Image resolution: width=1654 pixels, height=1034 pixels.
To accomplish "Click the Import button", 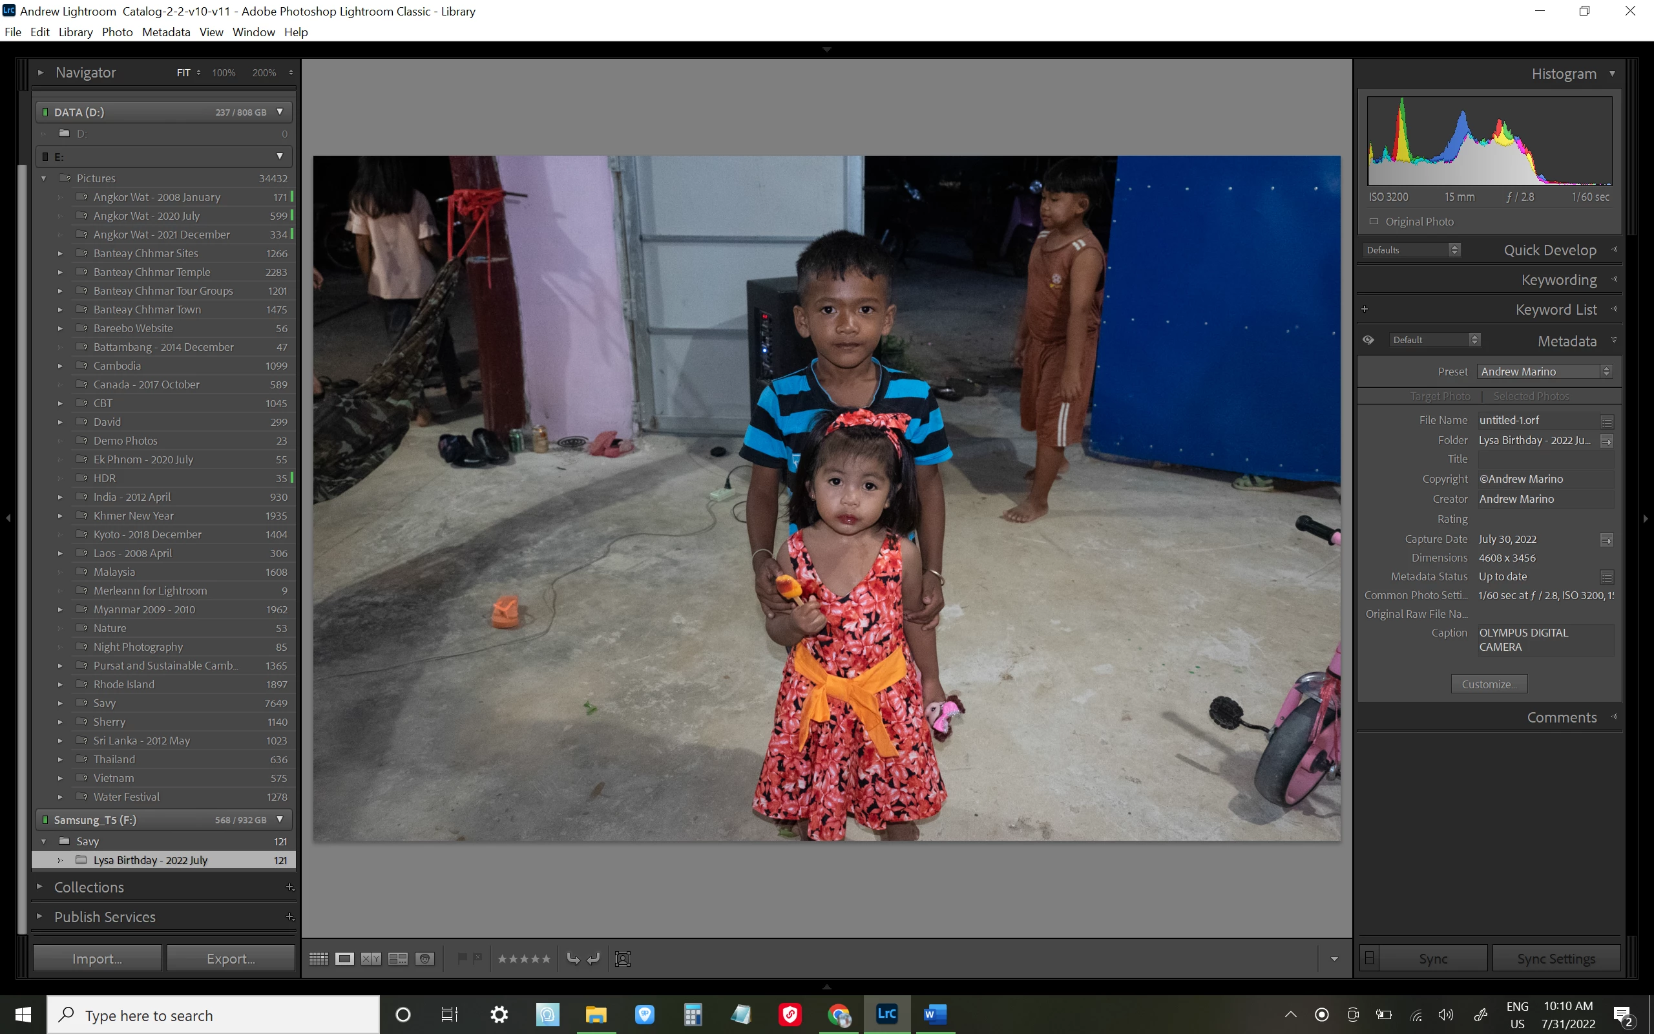I will 97,958.
